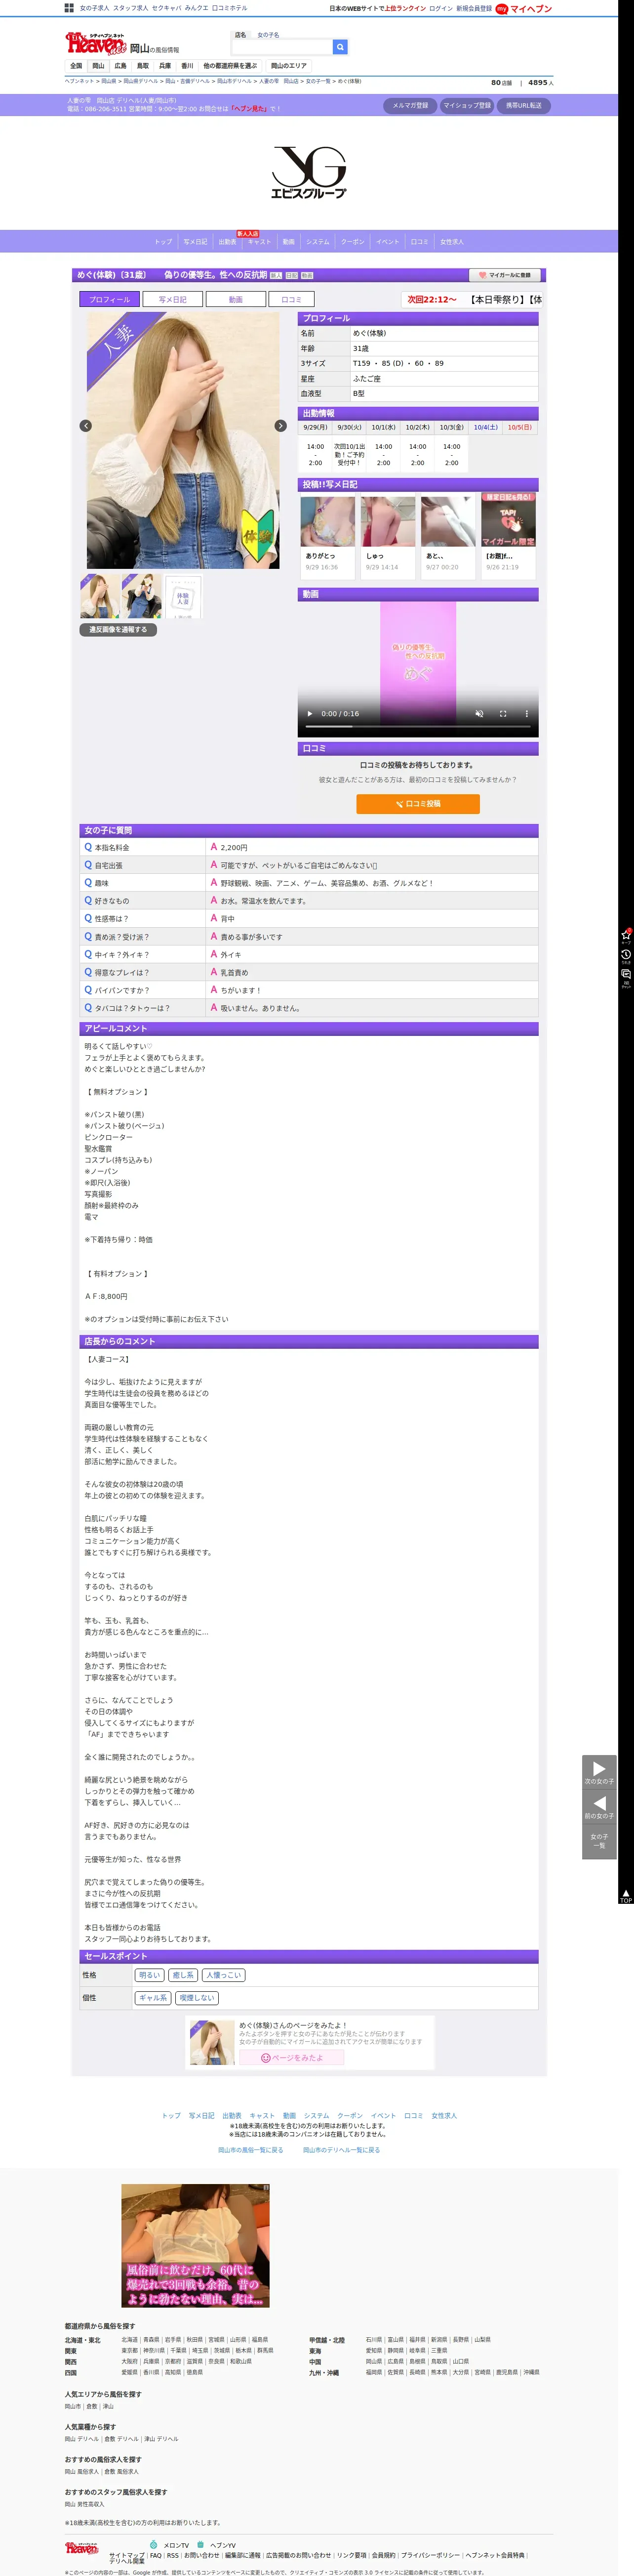This screenshot has width=634, height=2576.
Task: Open 出勤表 in the purple shop nav
Action: [228, 242]
